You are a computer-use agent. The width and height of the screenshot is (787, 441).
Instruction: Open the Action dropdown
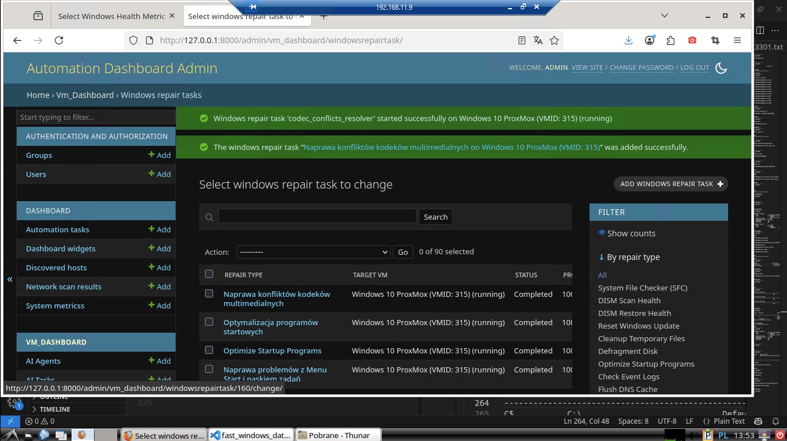click(314, 252)
